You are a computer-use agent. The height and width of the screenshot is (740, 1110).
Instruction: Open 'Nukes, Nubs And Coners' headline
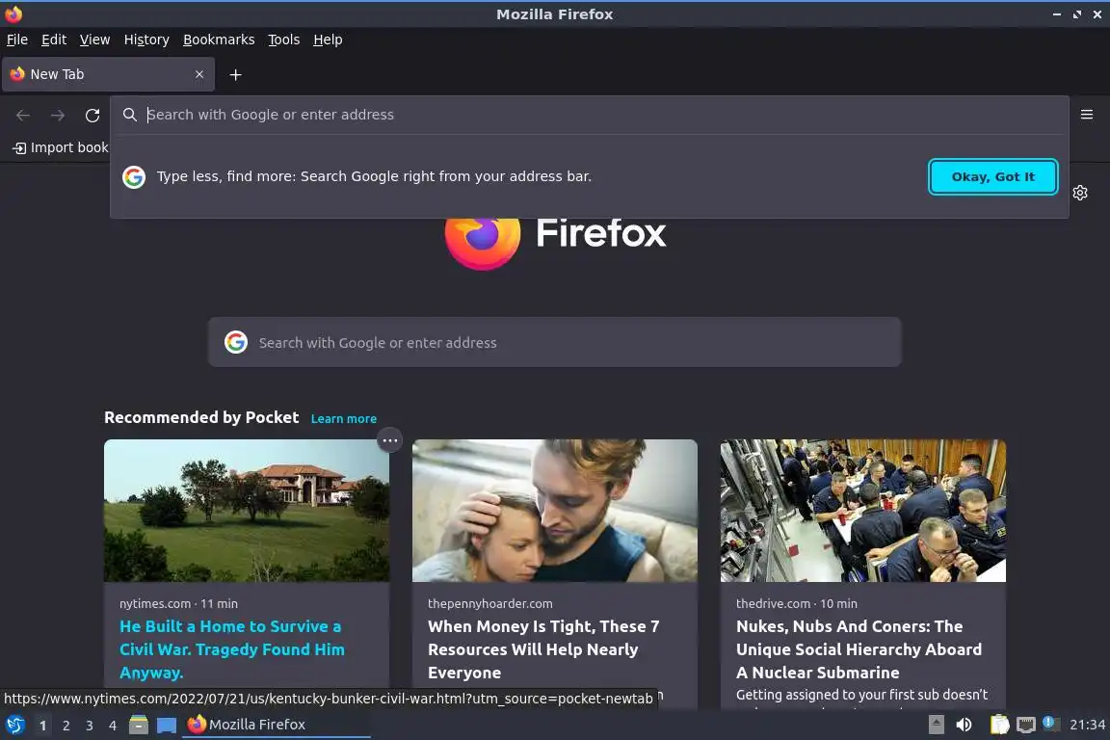pyautogui.click(x=859, y=649)
